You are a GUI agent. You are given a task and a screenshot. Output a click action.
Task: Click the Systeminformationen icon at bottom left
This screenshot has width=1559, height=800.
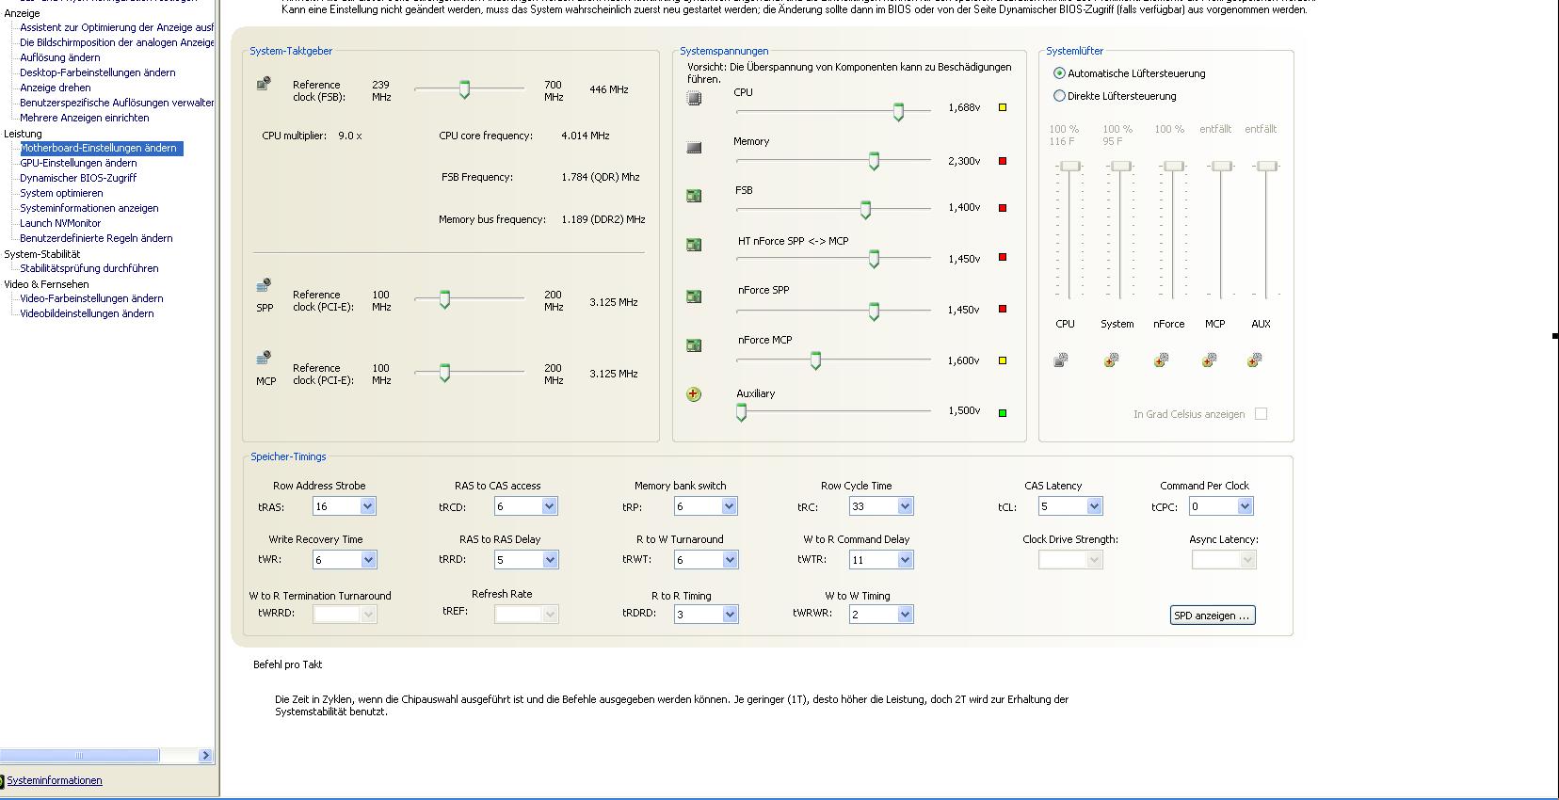[2, 780]
